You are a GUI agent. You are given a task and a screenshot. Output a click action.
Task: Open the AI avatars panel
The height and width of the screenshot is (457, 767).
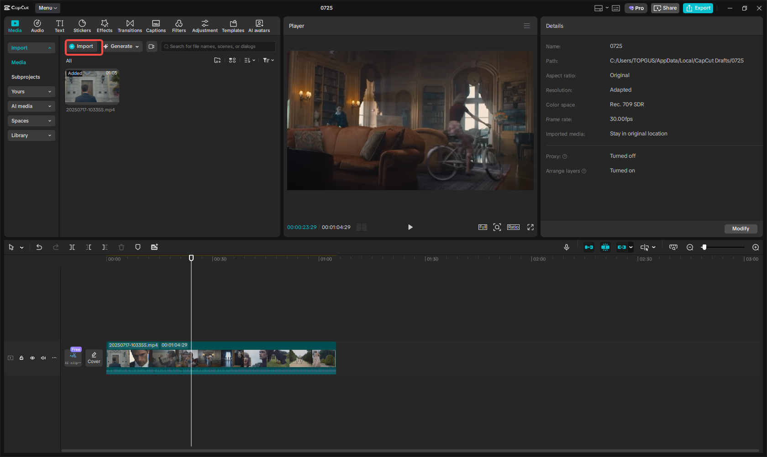point(259,26)
